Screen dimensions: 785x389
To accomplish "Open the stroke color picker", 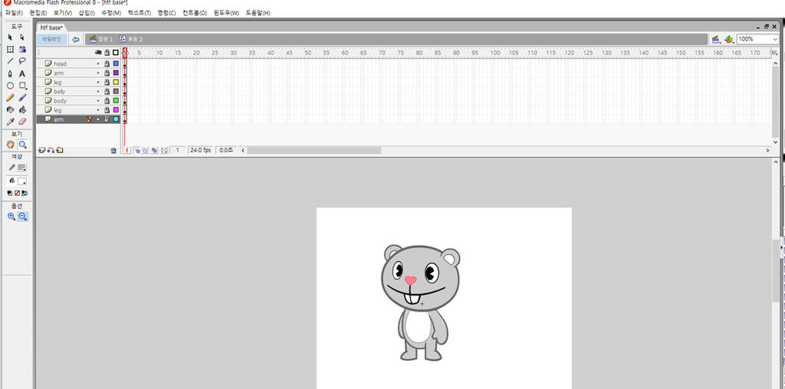I will point(21,168).
